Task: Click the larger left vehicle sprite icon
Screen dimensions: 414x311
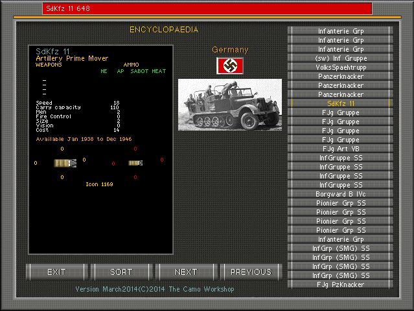Action: [65, 163]
